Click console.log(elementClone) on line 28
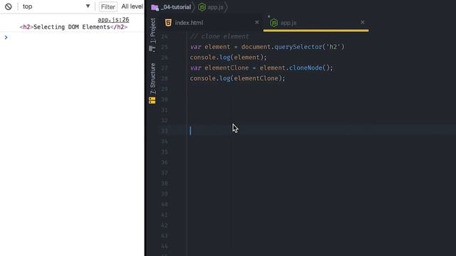The width and height of the screenshot is (456, 256). pyautogui.click(x=237, y=78)
